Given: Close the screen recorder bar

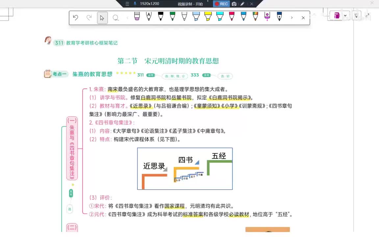Looking at the screenshot, I should pyautogui.click(x=252, y=4).
